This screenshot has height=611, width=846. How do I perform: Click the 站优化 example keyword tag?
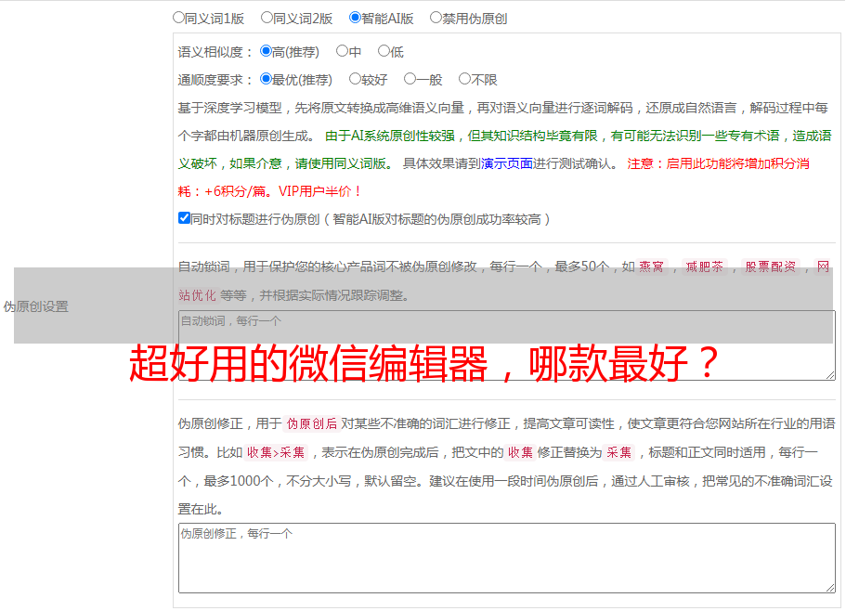coord(198,295)
